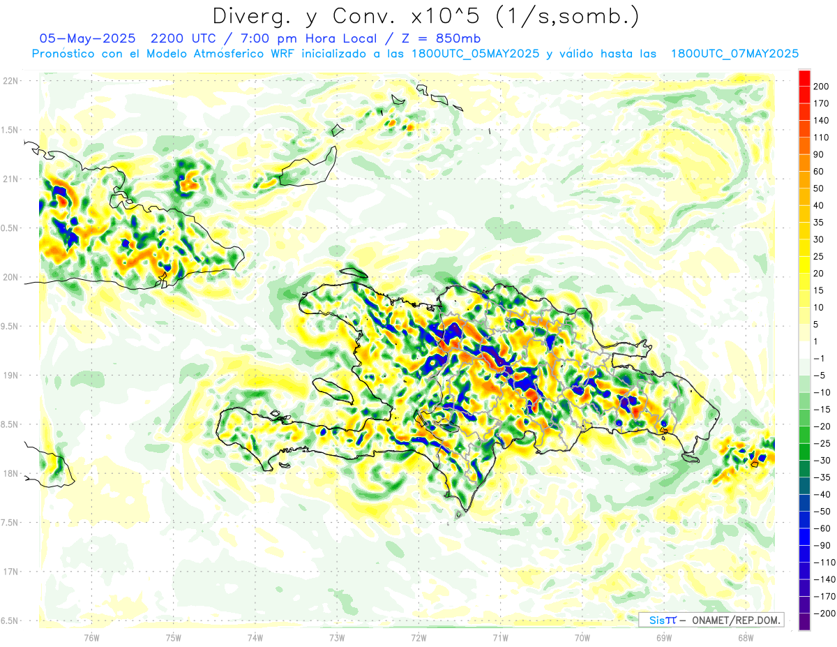Click the 71W longitude label
The image size is (837, 647).
pos(500,638)
